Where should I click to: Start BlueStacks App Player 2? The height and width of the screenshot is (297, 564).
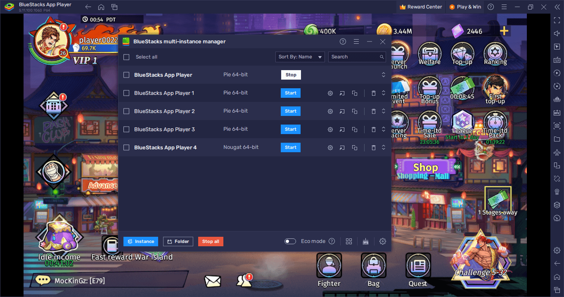coord(291,111)
